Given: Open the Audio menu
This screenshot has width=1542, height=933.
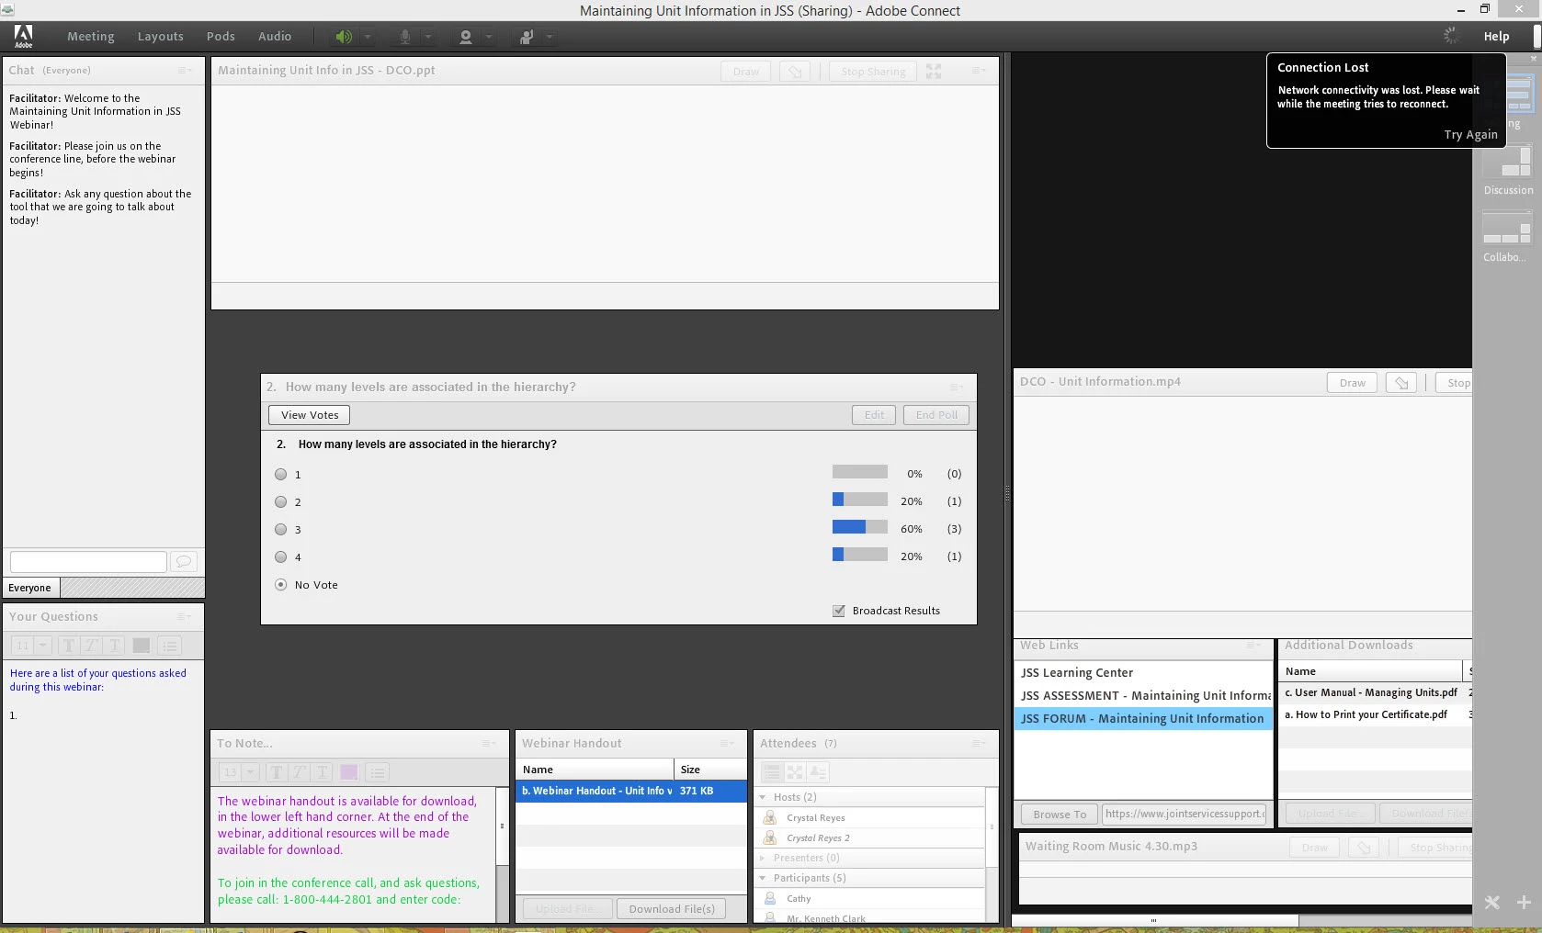Looking at the screenshot, I should coord(275,37).
